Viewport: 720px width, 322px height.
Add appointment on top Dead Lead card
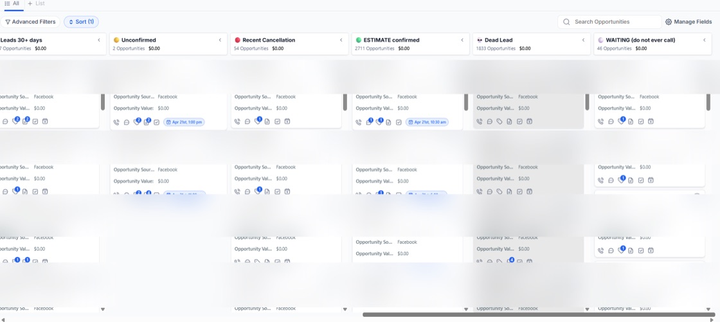(x=529, y=121)
